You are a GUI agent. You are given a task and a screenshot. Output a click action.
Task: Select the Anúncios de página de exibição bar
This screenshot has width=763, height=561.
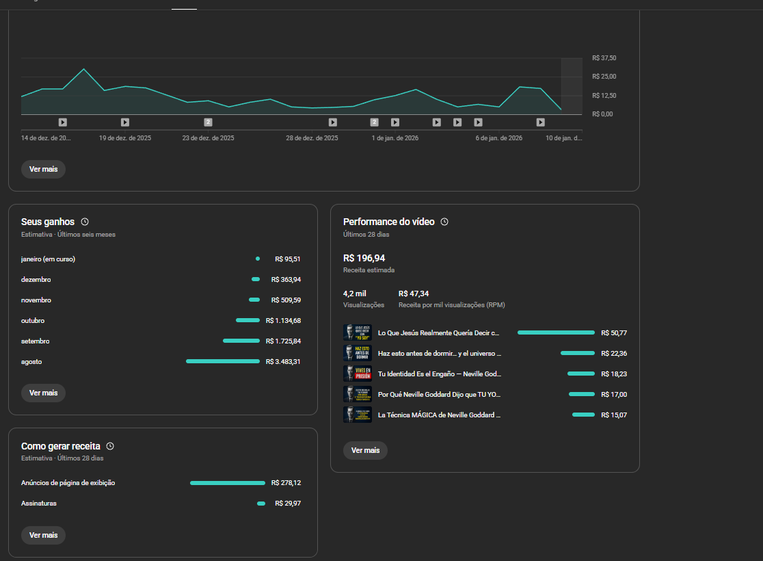coord(227,483)
